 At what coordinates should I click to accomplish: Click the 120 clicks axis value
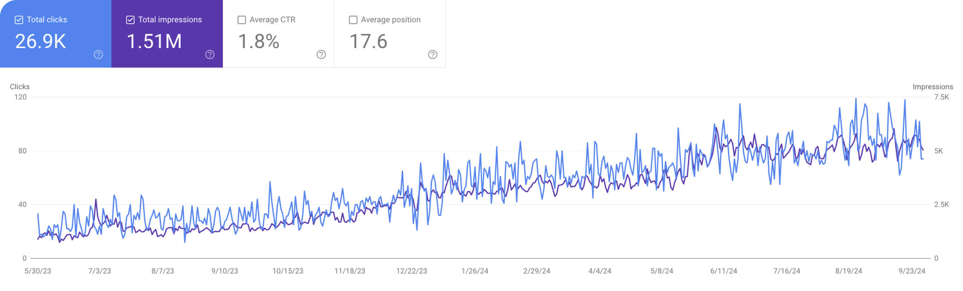tap(21, 97)
